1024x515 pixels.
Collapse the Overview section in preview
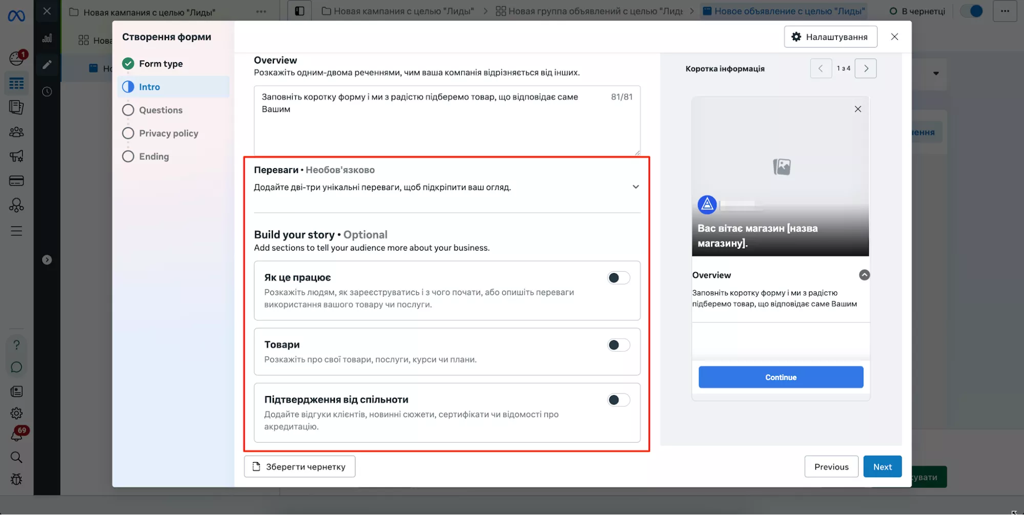pyautogui.click(x=864, y=275)
